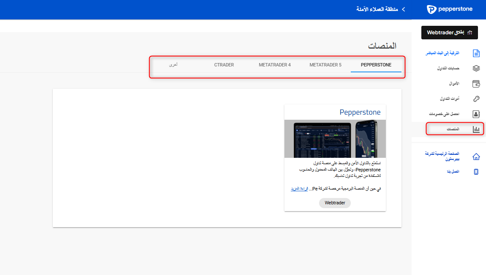This screenshot has height=275, width=486.
Task: Launch Webtrader using the black button
Action: (x=449, y=33)
